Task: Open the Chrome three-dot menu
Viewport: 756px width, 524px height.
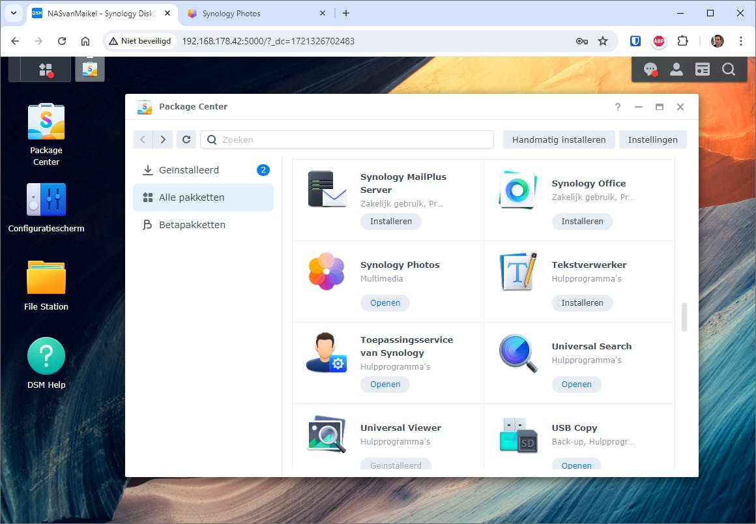Action: coord(741,41)
